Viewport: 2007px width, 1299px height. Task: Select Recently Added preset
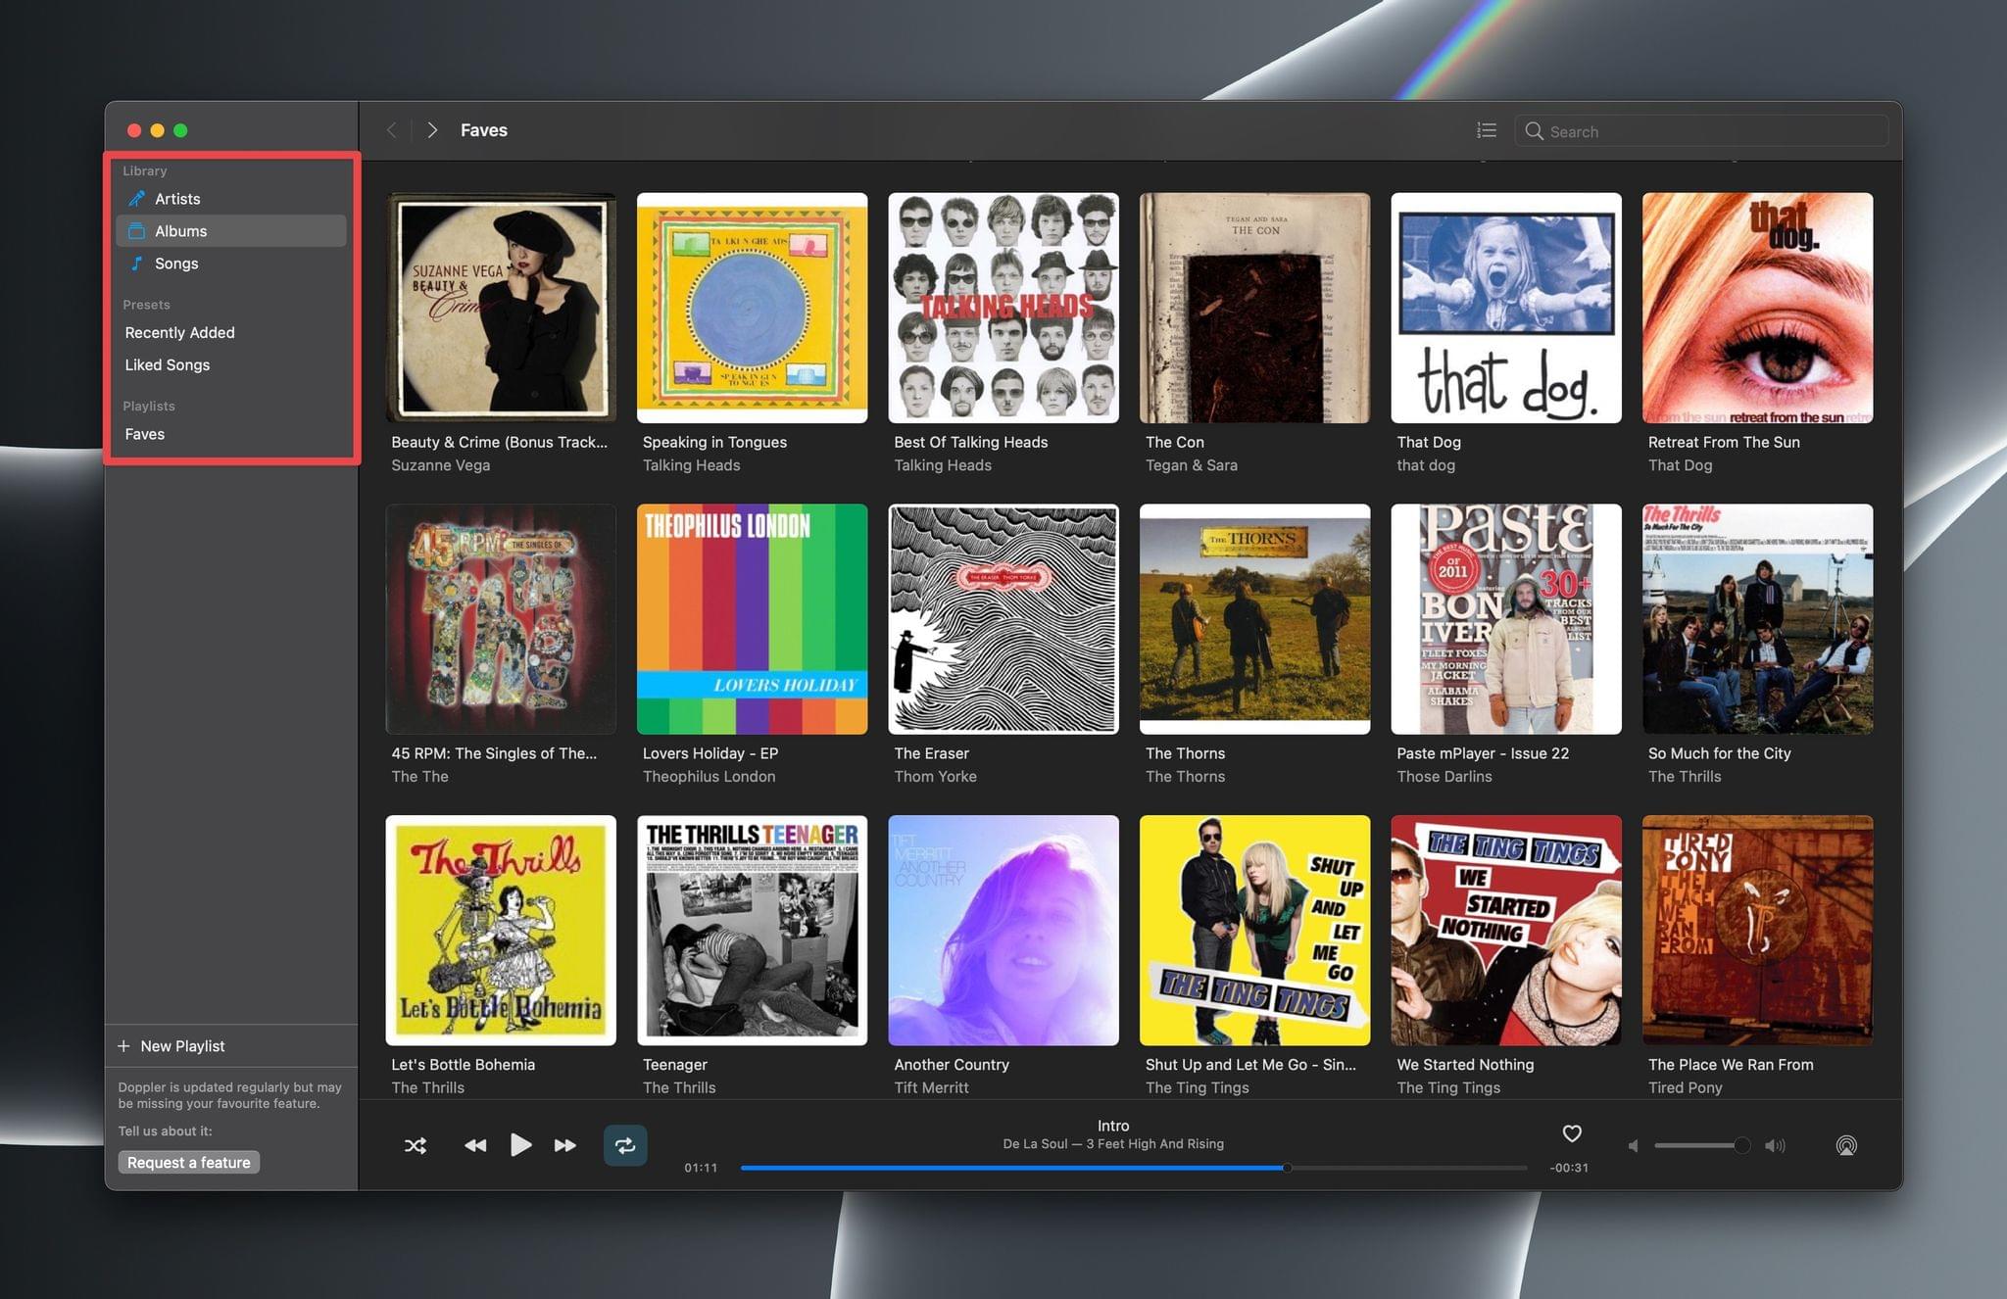(x=180, y=332)
